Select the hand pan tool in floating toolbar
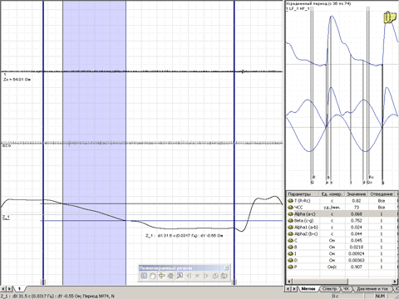 [x=153, y=276]
